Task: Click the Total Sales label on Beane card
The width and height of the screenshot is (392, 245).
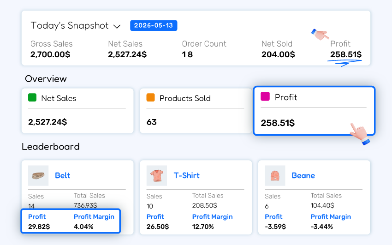Action: (326, 196)
